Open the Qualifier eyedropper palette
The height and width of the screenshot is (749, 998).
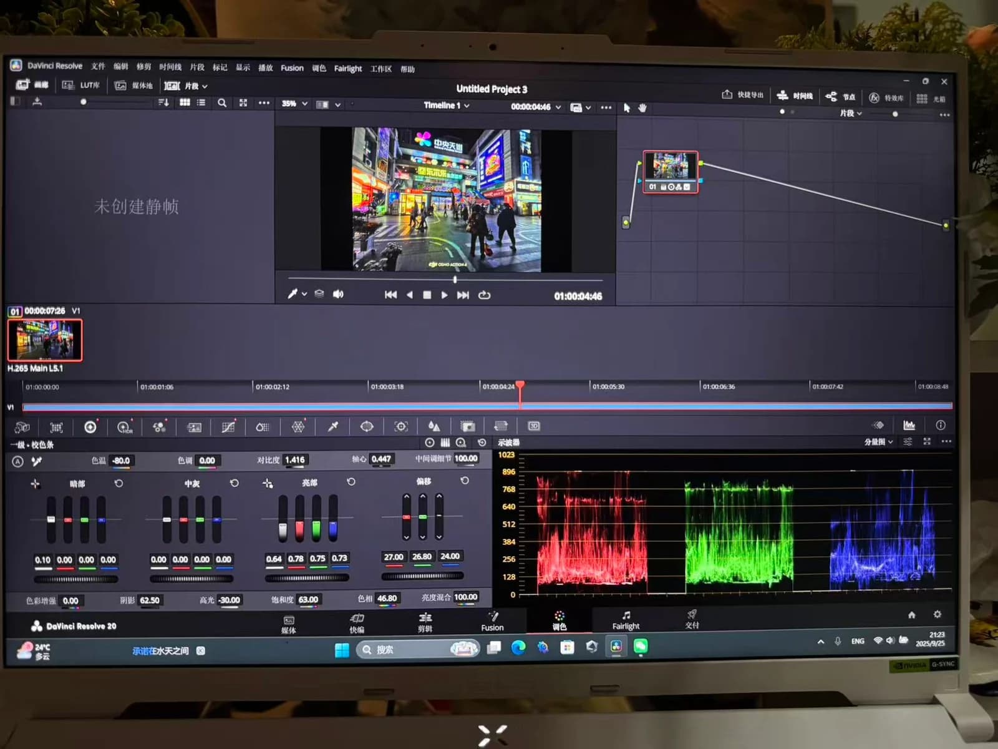[x=333, y=426]
